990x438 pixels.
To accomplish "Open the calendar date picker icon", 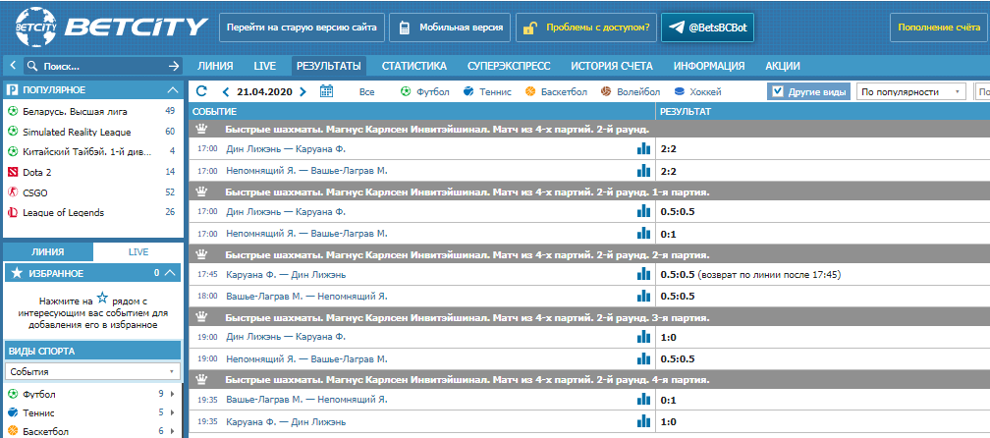I will [x=327, y=91].
